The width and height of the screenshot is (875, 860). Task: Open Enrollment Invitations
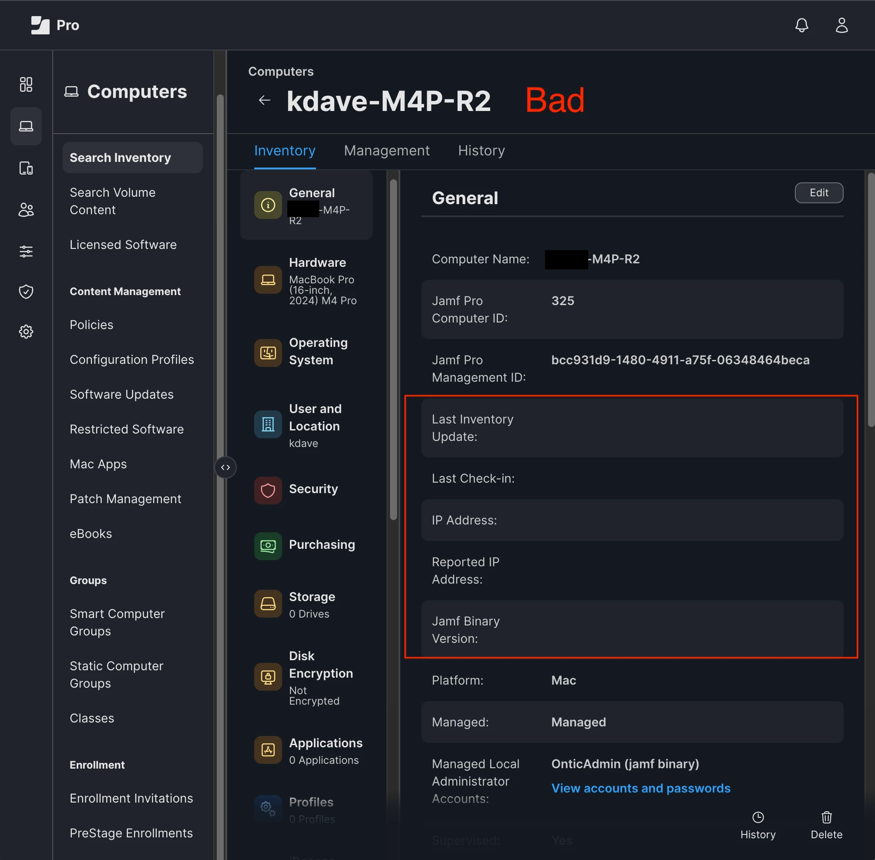tap(131, 798)
